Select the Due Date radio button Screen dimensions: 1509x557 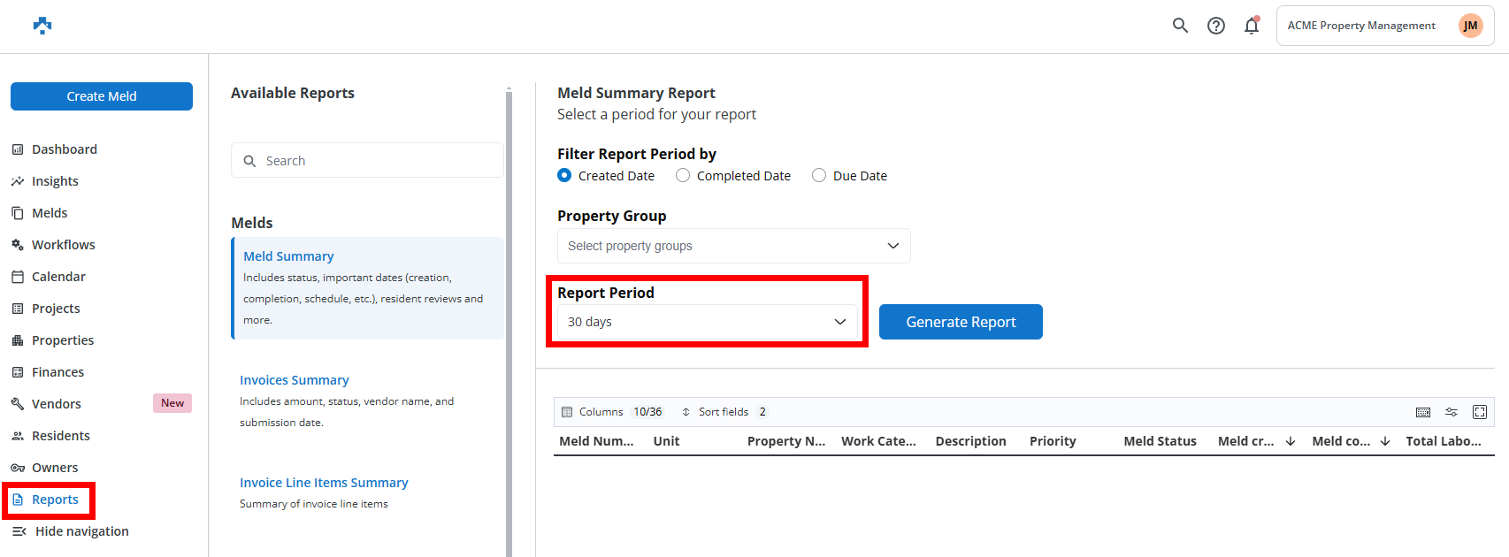tap(819, 176)
